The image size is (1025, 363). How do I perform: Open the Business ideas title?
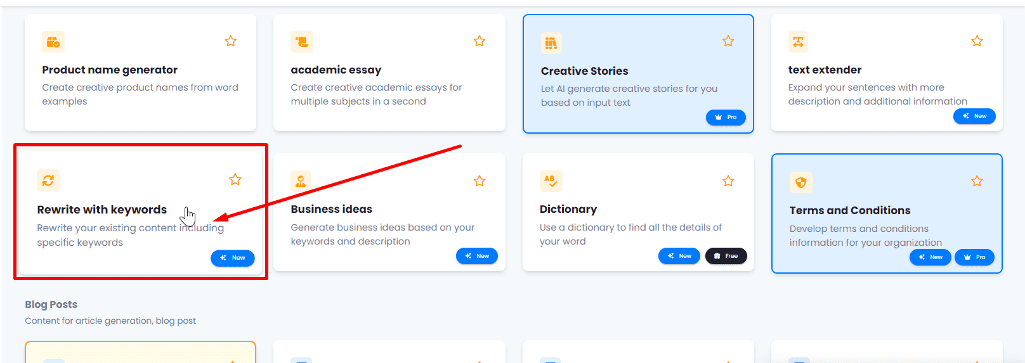(331, 209)
